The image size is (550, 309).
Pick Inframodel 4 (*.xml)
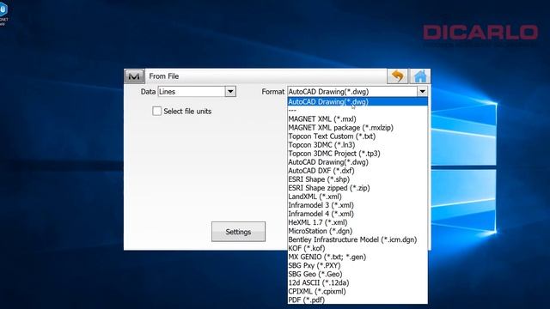(357, 214)
